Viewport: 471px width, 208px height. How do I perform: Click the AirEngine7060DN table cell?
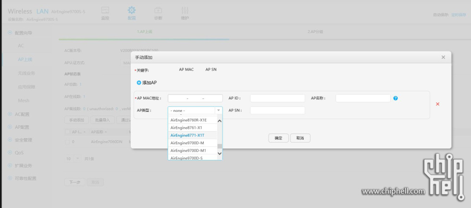tap(107, 142)
